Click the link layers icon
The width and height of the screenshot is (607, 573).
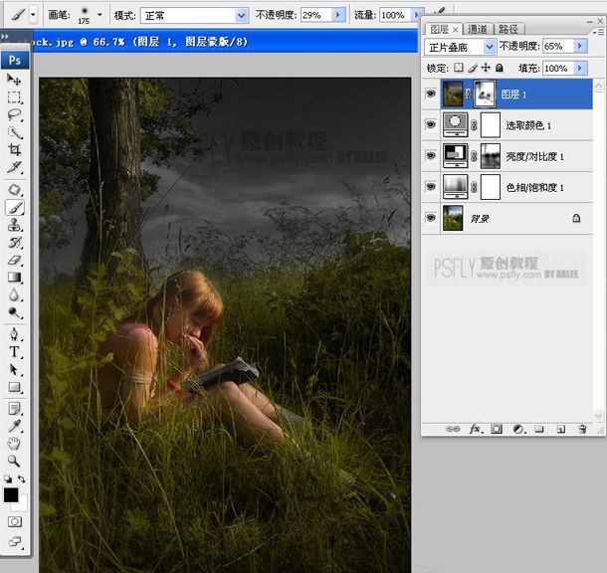tap(453, 429)
